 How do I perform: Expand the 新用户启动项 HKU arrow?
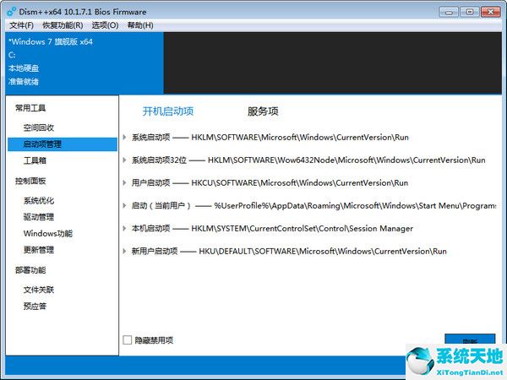click(x=124, y=251)
